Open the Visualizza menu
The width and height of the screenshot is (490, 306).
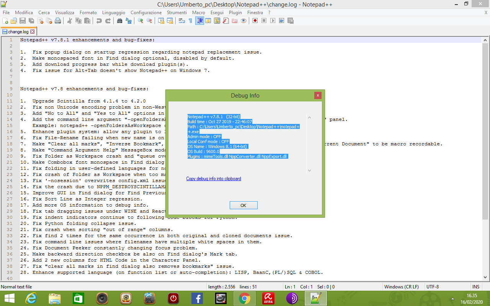[x=65, y=13]
